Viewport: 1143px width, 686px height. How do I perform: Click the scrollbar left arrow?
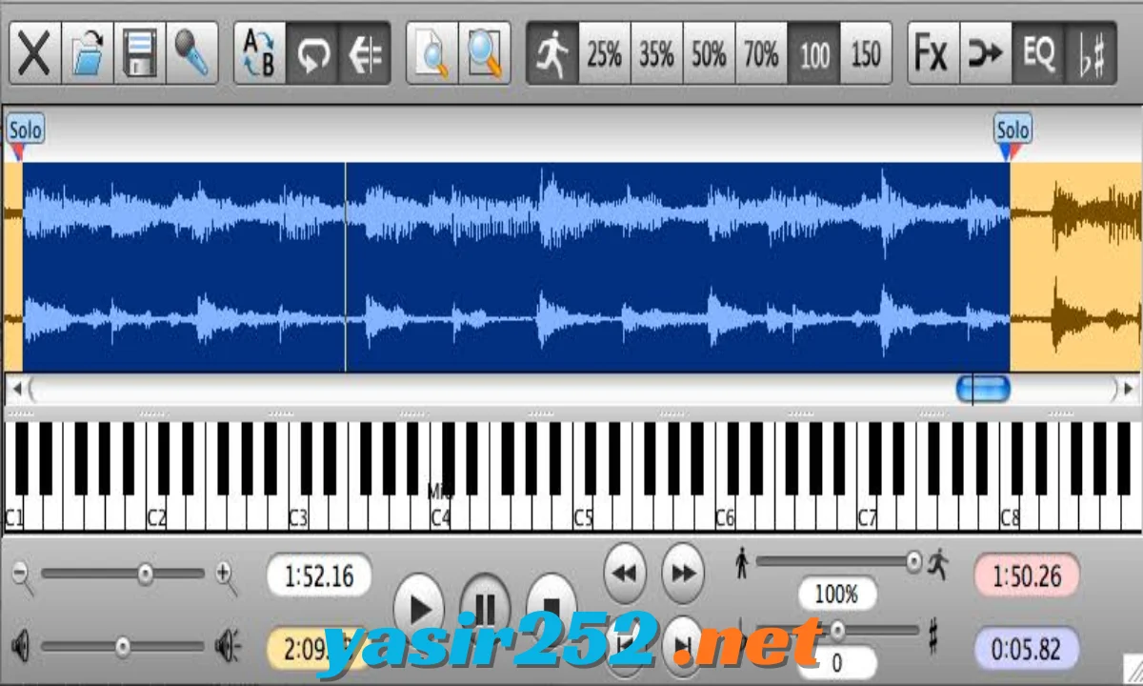[16, 389]
